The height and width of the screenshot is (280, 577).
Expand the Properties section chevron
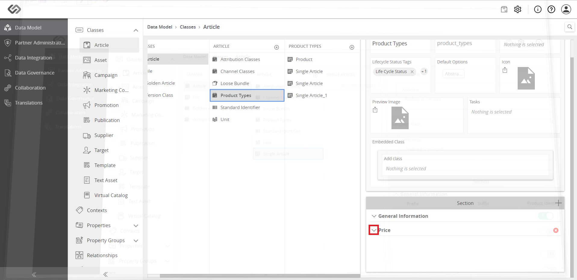[x=136, y=226]
